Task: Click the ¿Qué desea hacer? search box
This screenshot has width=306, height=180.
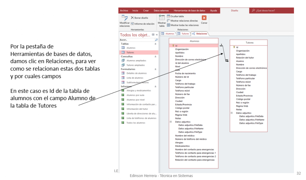Action: click(271, 10)
